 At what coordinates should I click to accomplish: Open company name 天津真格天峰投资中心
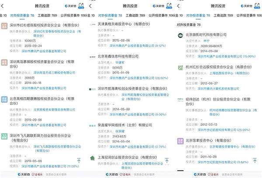pyautogui.click(x=124, y=24)
